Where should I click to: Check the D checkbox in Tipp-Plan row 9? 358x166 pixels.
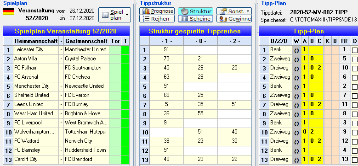pyautogui.click(x=355, y=123)
